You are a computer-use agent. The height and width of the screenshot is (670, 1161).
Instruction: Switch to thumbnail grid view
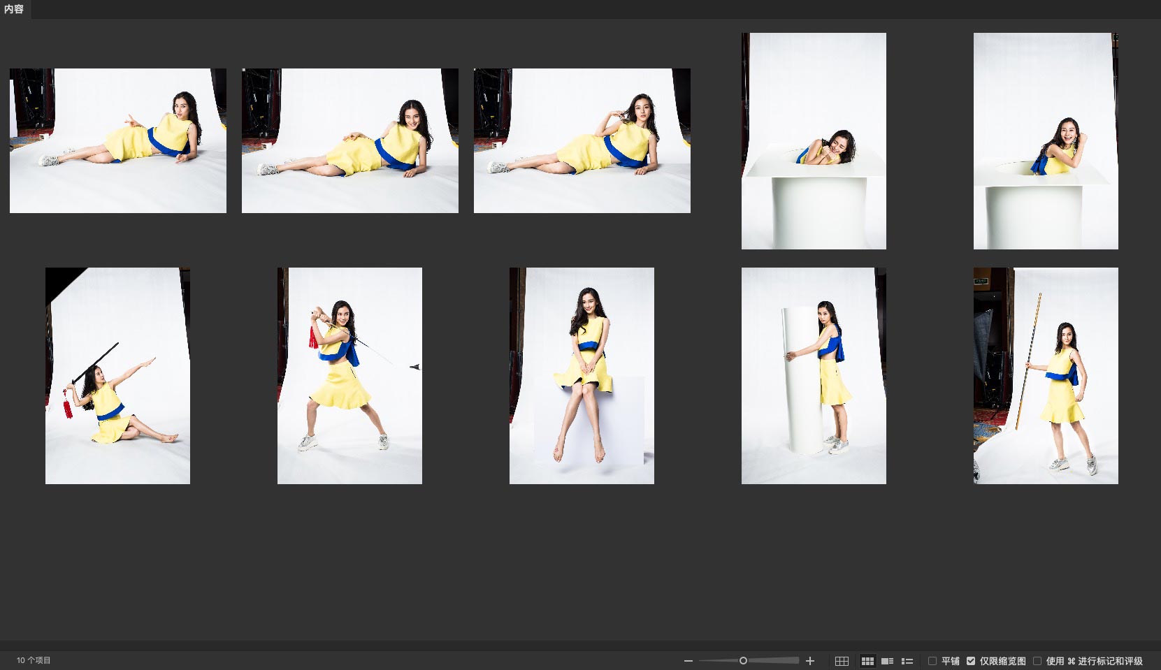coord(867,661)
